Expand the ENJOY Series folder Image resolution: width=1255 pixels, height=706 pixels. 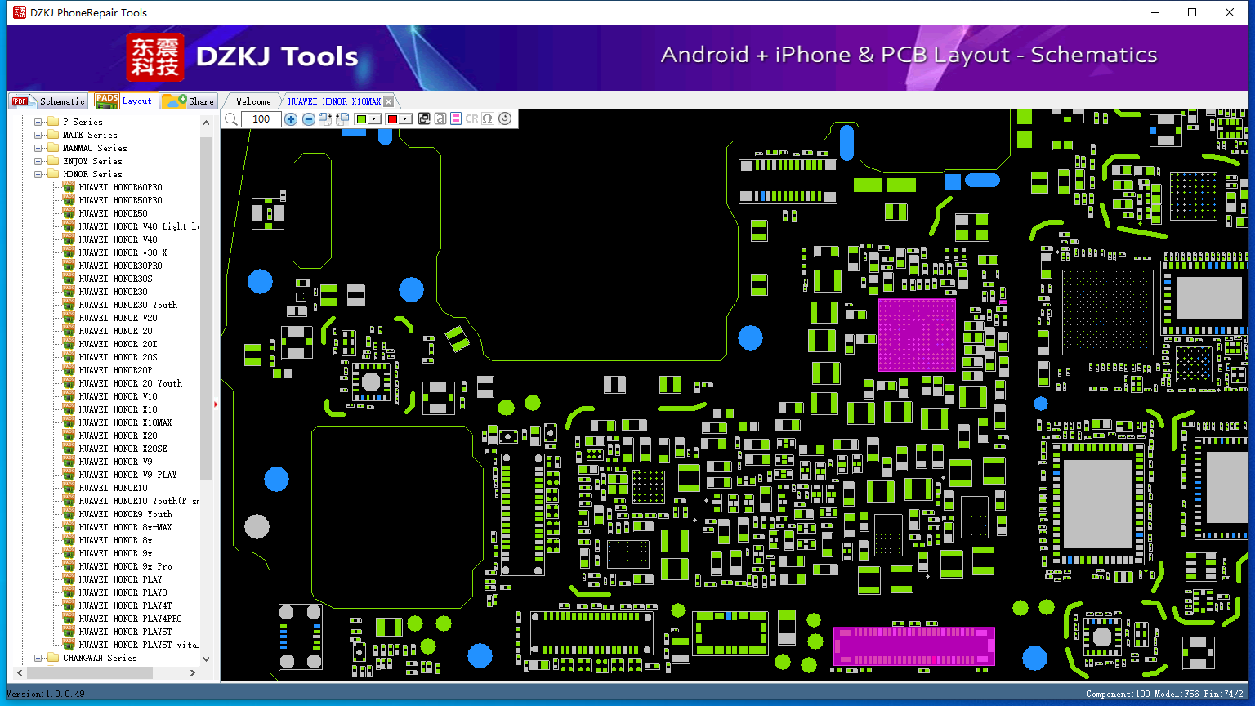38,161
